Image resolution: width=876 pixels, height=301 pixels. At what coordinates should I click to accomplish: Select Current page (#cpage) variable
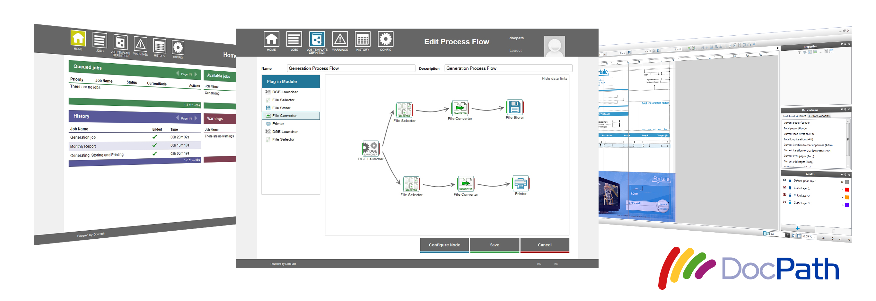796,123
